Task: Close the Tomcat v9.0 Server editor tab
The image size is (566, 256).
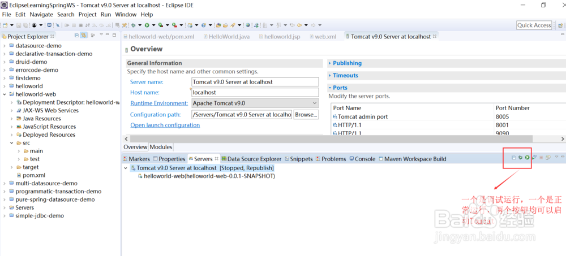Action: click(x=435, y=36)
